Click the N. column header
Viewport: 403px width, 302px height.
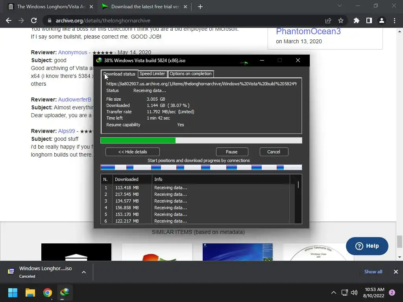[x=107, y=179]
